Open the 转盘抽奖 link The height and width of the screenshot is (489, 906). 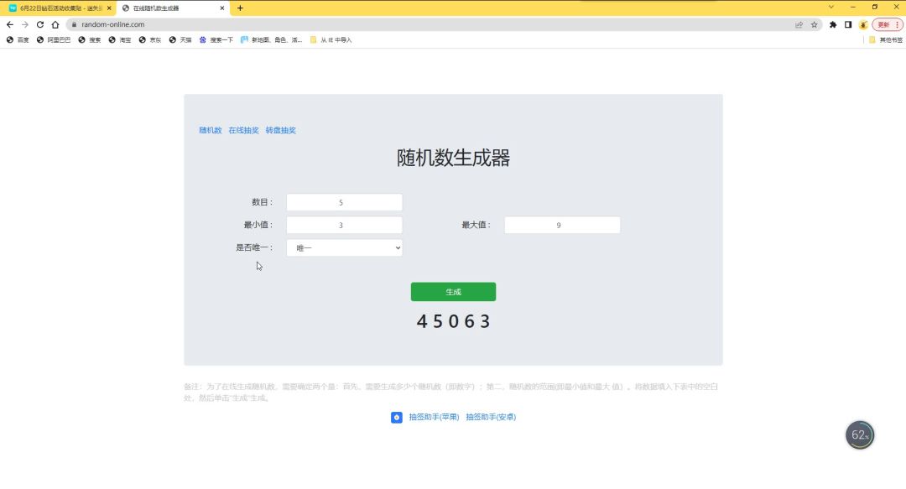tap(280, 131)
